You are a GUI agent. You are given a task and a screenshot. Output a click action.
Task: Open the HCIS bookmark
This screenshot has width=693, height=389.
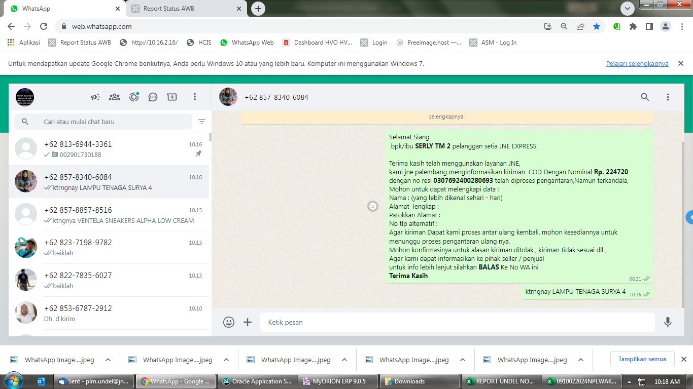click(x=199, y=43)
